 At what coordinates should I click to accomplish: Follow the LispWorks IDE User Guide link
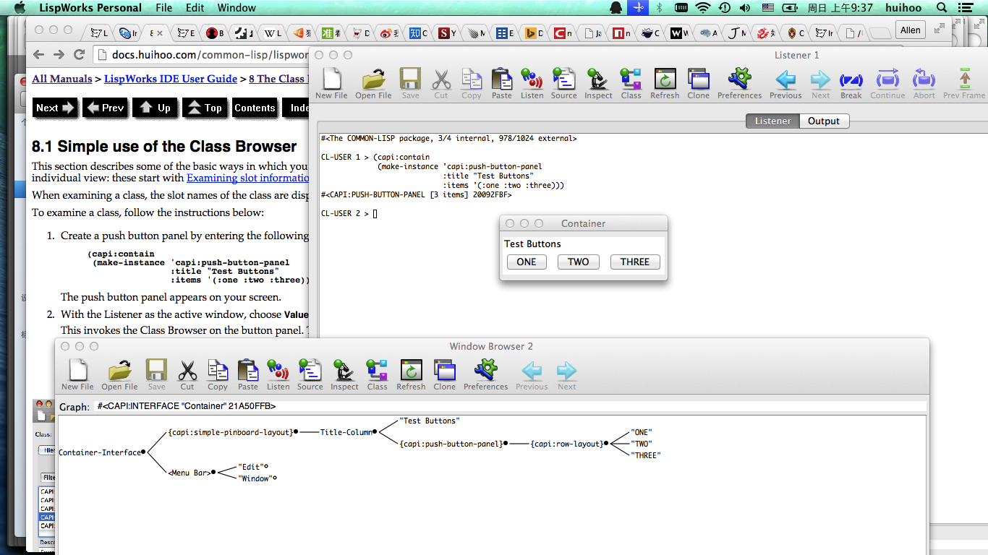(x=170, y=79)
